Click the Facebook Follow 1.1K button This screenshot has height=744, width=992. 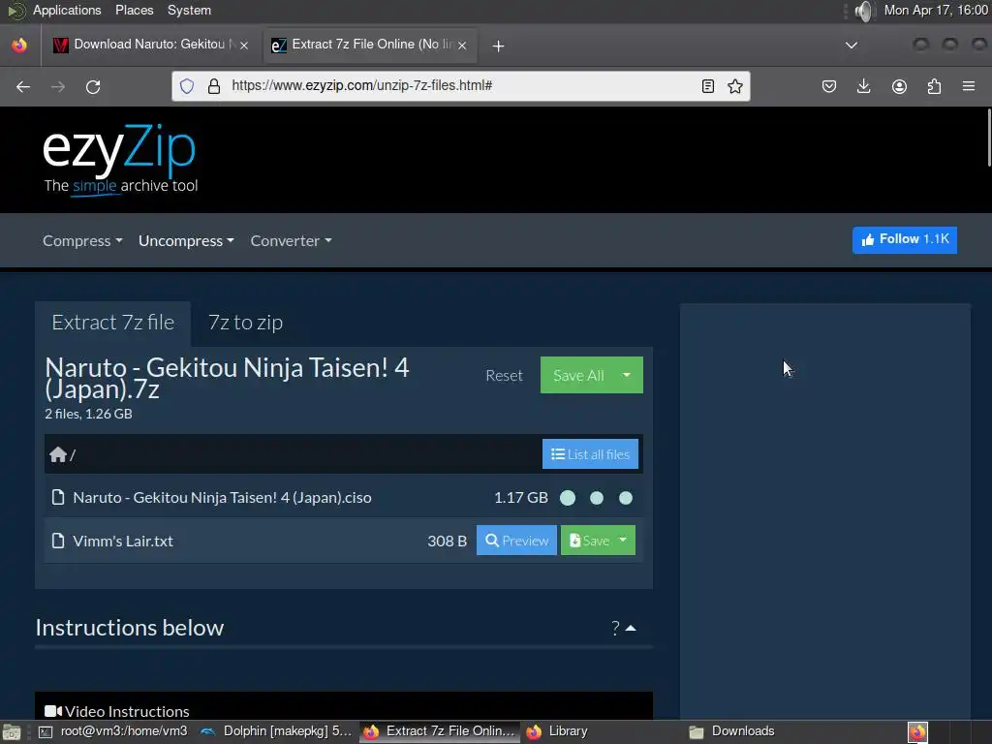[x=905, y=240]
